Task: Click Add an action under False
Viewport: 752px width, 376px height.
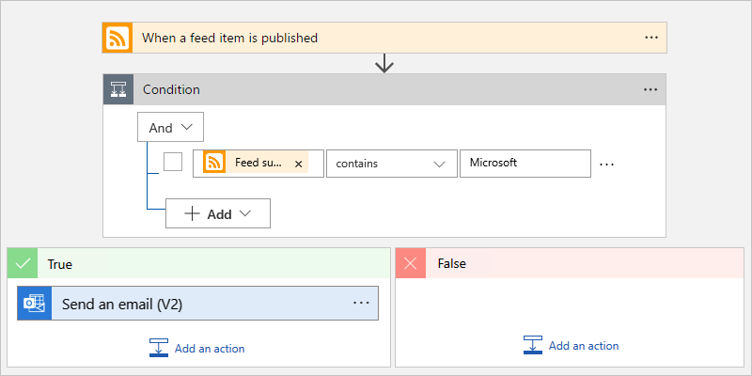Action: [x=572, y=345]
